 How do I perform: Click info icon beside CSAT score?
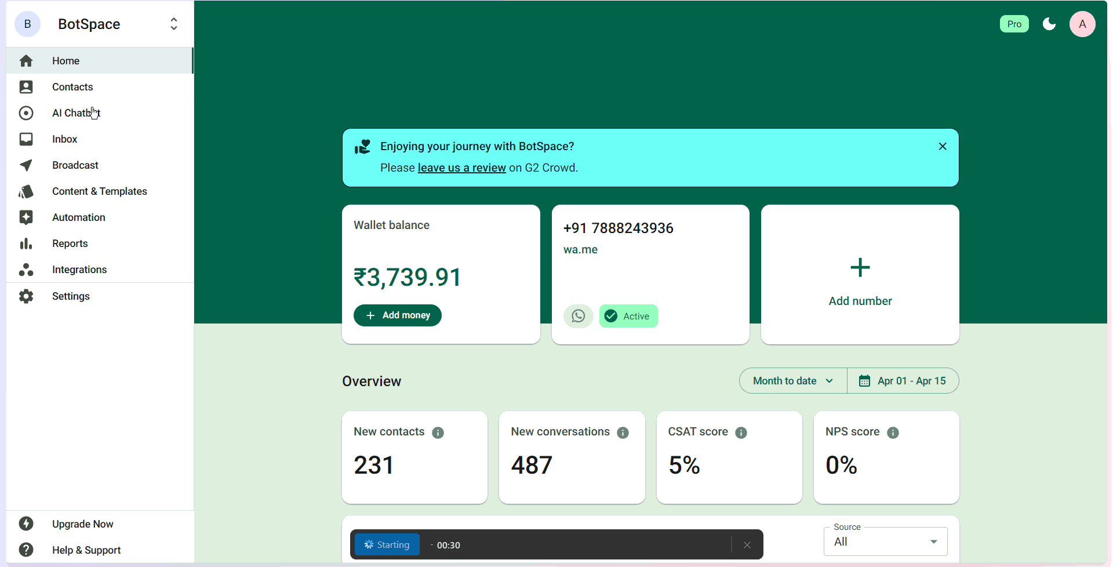741,432
